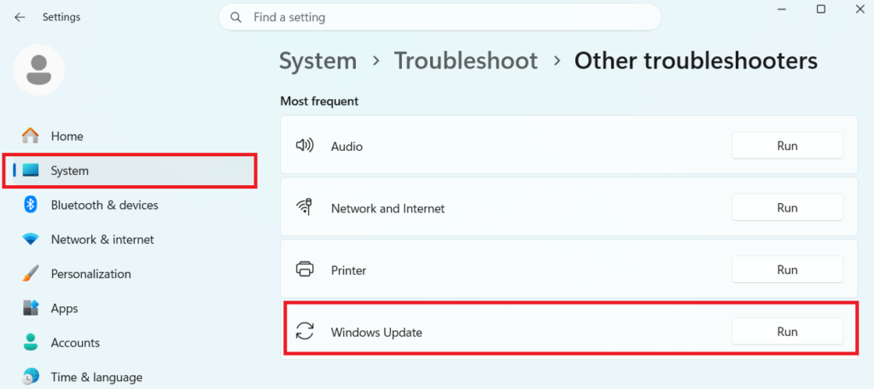Minimize the Settings window
874x389 pixels.
point(783,9)
